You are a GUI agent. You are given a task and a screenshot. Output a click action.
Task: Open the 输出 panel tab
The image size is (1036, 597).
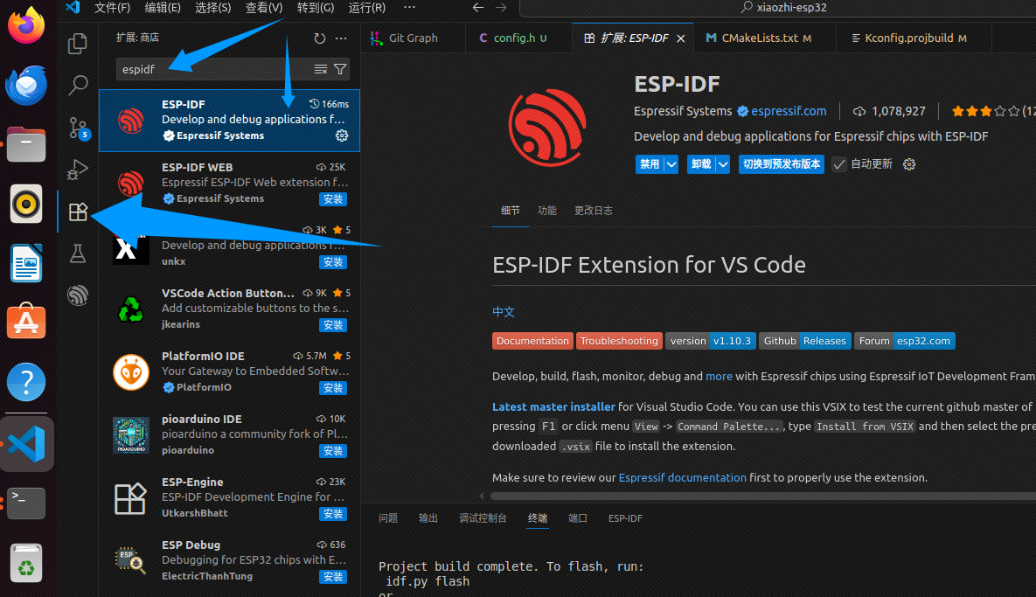[428, 518]
